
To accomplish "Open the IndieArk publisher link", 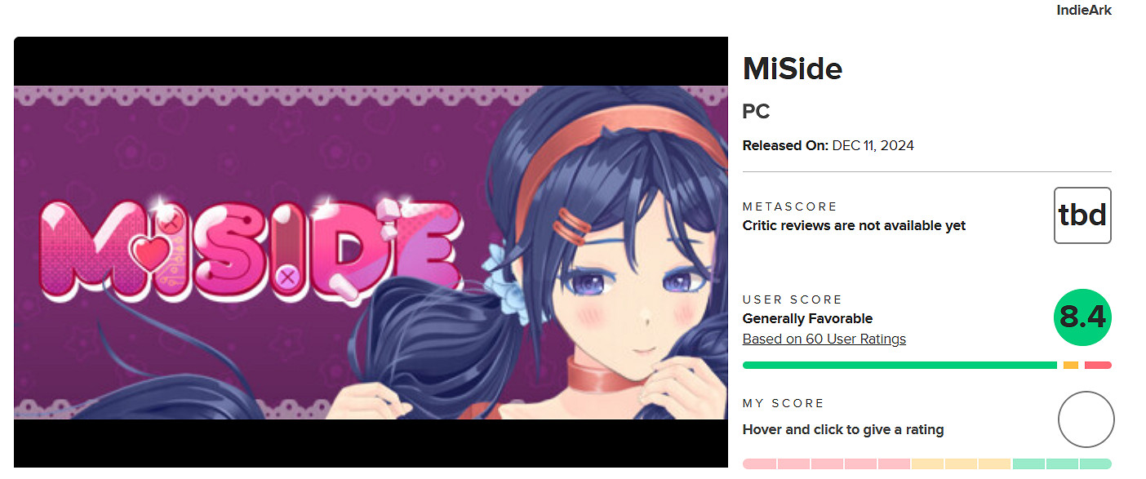I will click(x=1084, y=10).
